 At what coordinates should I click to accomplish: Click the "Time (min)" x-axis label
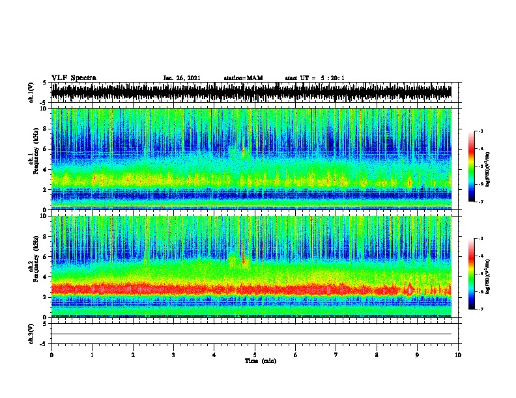(261, 361)
